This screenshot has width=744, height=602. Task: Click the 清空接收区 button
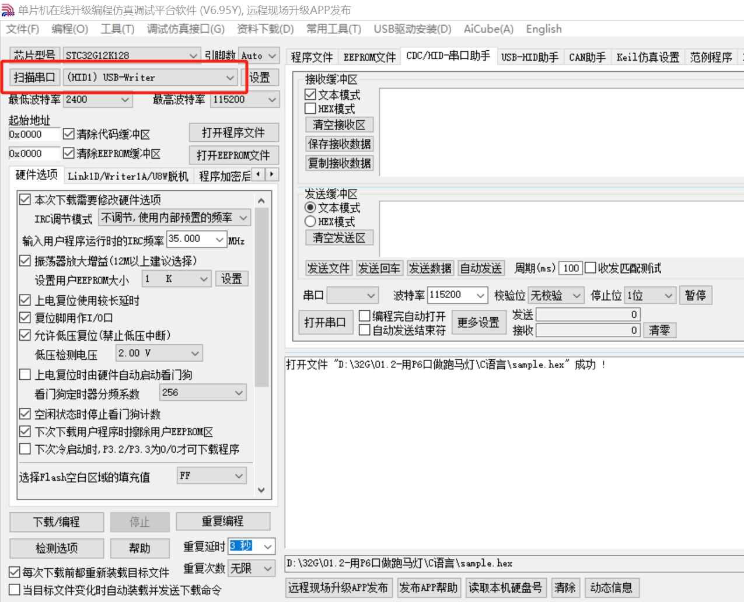[339, 125]
